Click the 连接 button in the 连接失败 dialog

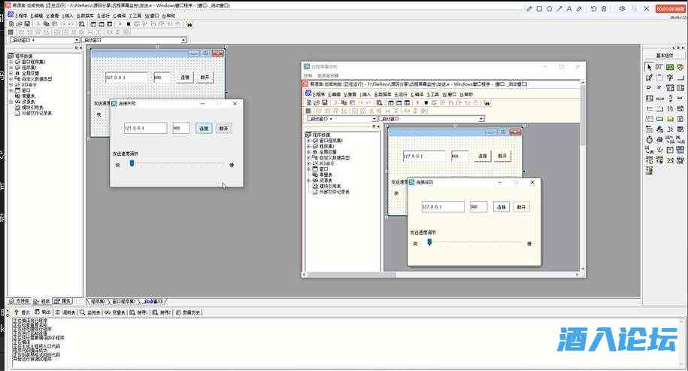(x=204, y=128)
